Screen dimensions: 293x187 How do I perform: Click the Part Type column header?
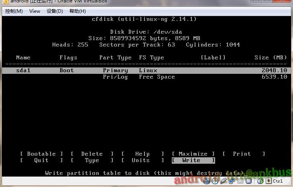point(115,58)
